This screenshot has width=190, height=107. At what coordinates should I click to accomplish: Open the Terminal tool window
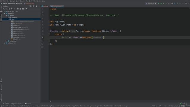(x=28, y=104)
